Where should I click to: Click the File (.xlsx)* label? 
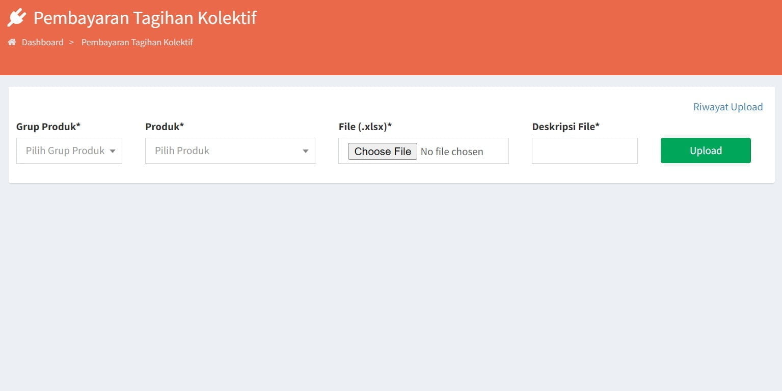coord(365,127)
